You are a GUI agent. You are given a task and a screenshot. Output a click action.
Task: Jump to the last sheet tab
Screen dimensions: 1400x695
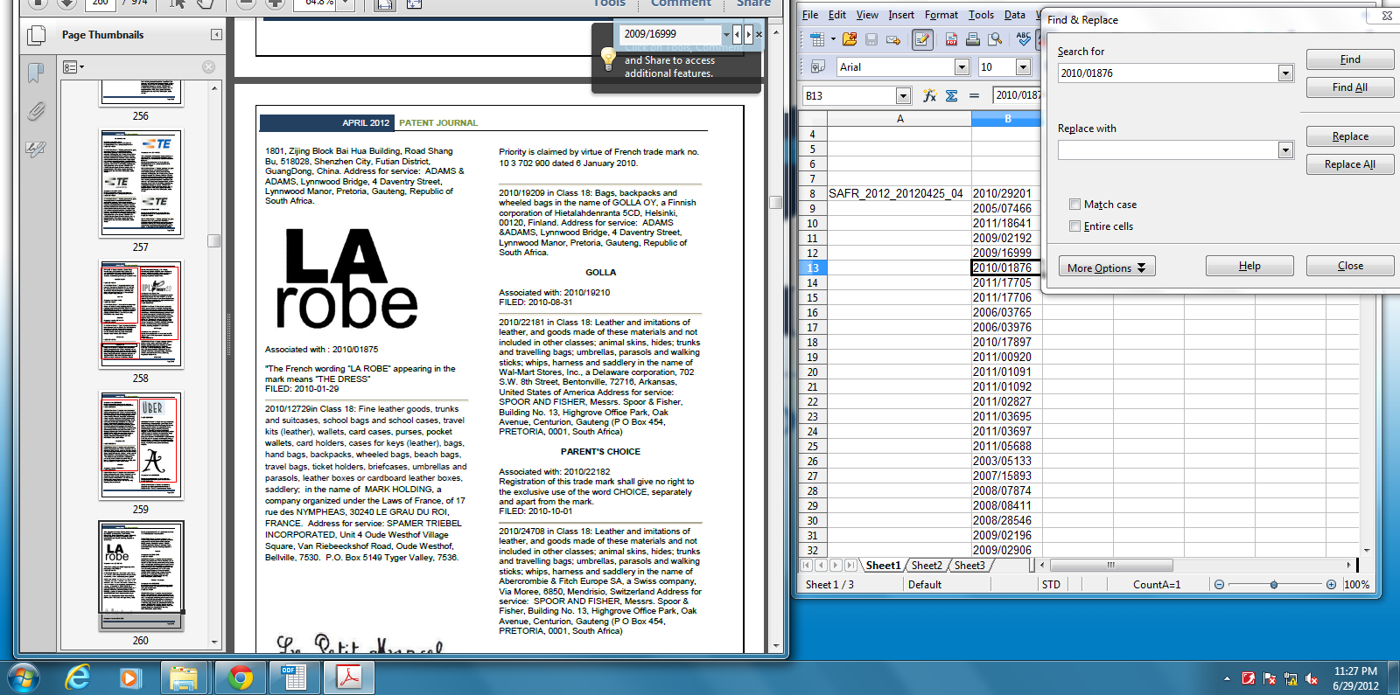tap(850, 566)
